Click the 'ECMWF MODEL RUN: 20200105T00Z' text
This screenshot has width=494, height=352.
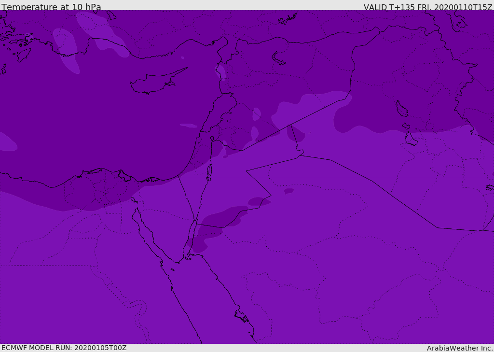pos(64,348)
